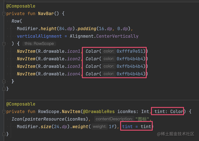This screenshot has height=141, width=199.
Task: Click Color( constructor on the icon3 line
Action: pyautogui.click(x=94, y=66)
